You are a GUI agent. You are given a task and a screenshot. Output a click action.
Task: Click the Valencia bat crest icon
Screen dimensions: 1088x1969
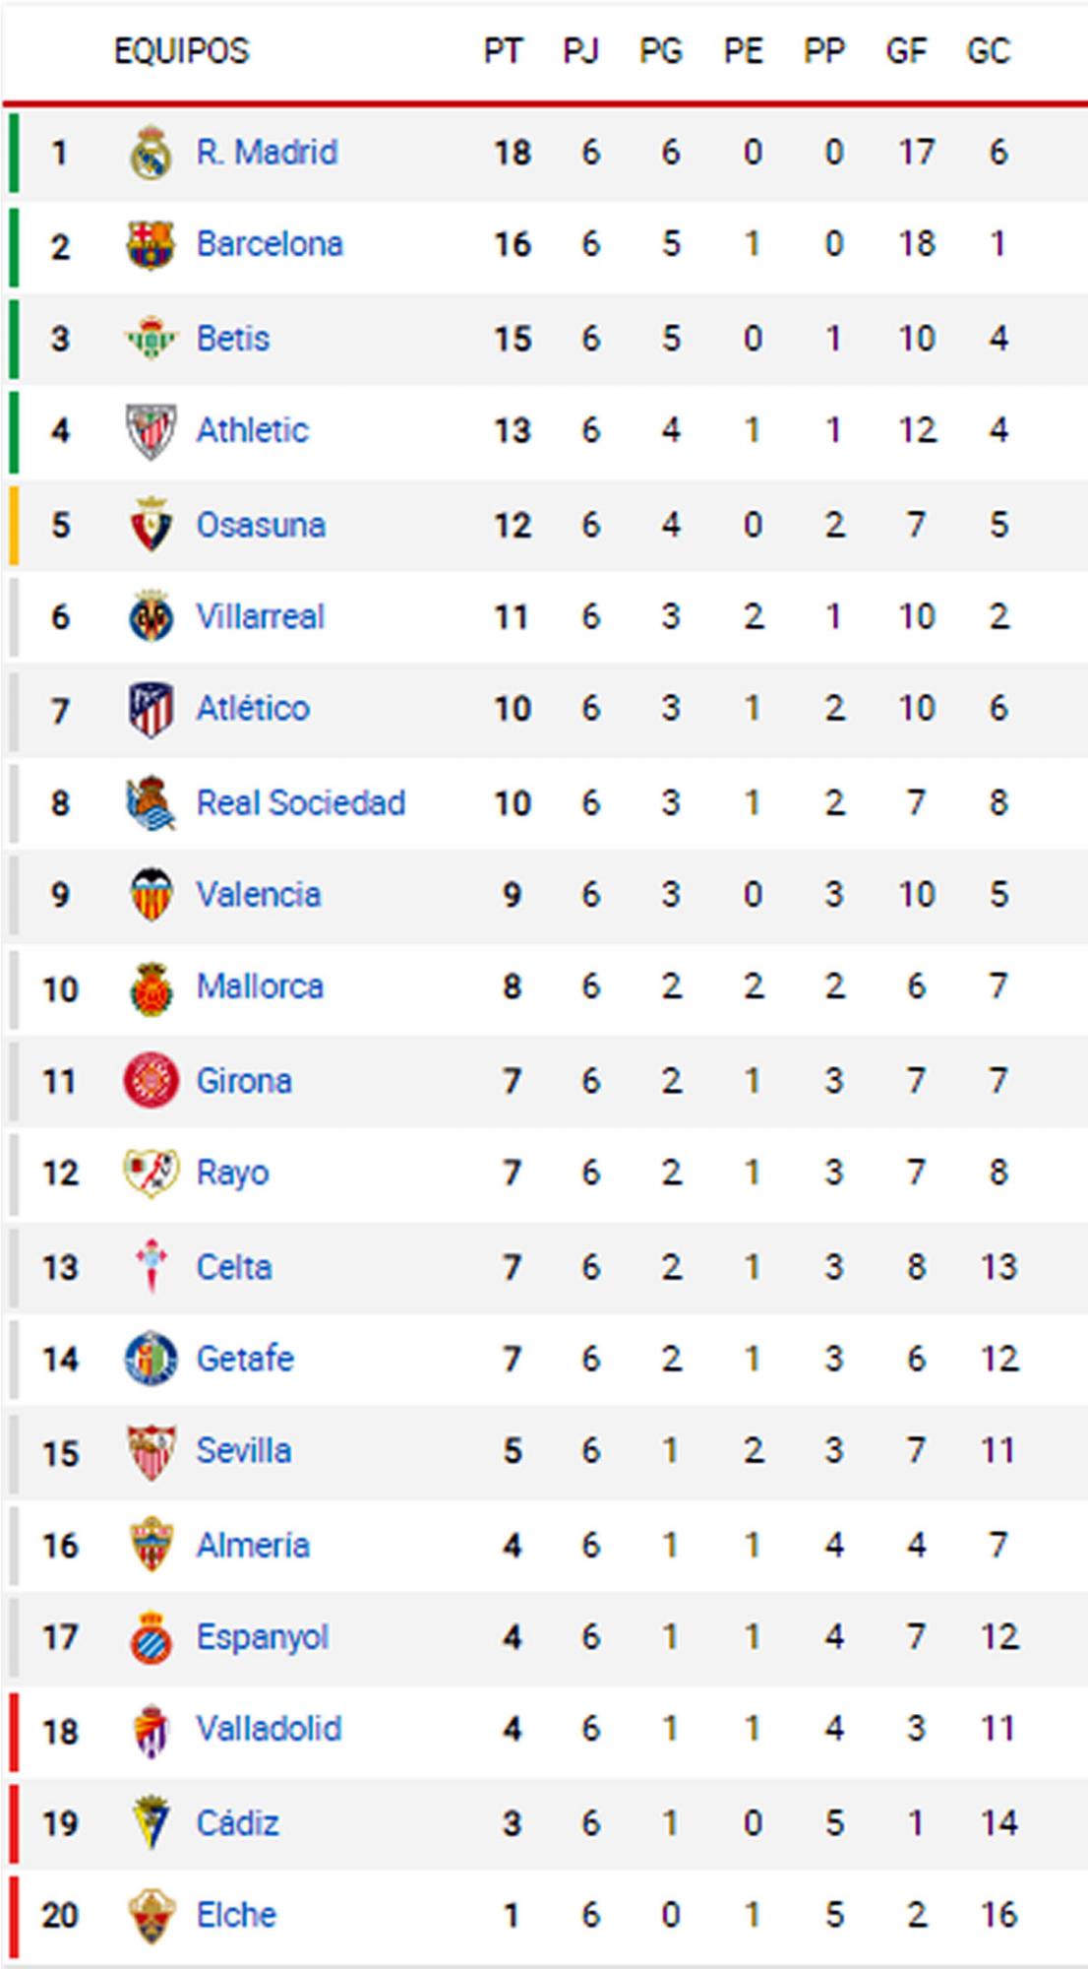tap(151, 895)
